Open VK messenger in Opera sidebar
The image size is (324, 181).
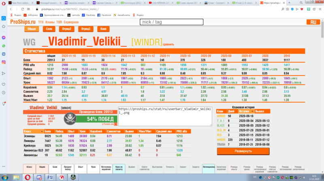pyautogui.click(x=4, y=54)
